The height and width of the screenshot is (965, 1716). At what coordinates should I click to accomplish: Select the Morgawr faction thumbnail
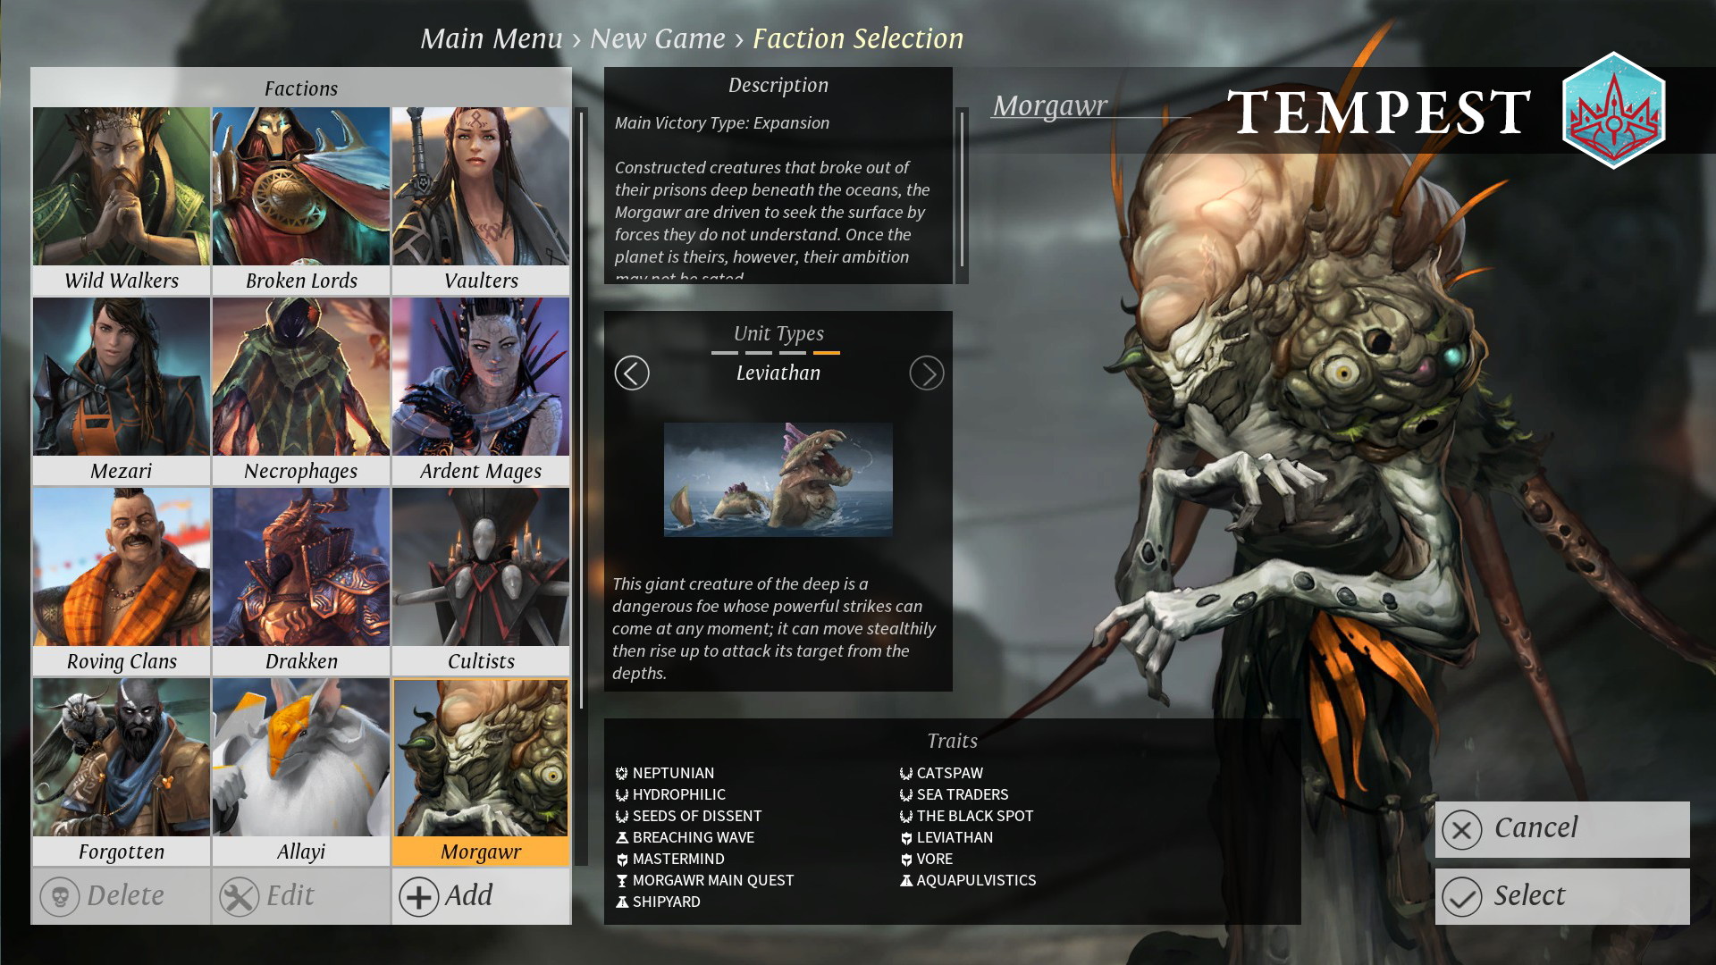pos(482,766)
